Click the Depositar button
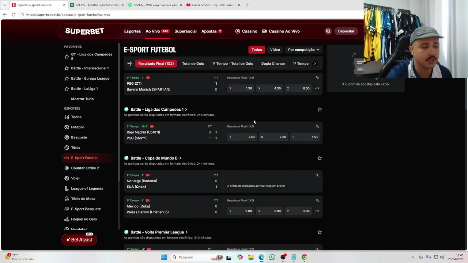 click(346, 31)
